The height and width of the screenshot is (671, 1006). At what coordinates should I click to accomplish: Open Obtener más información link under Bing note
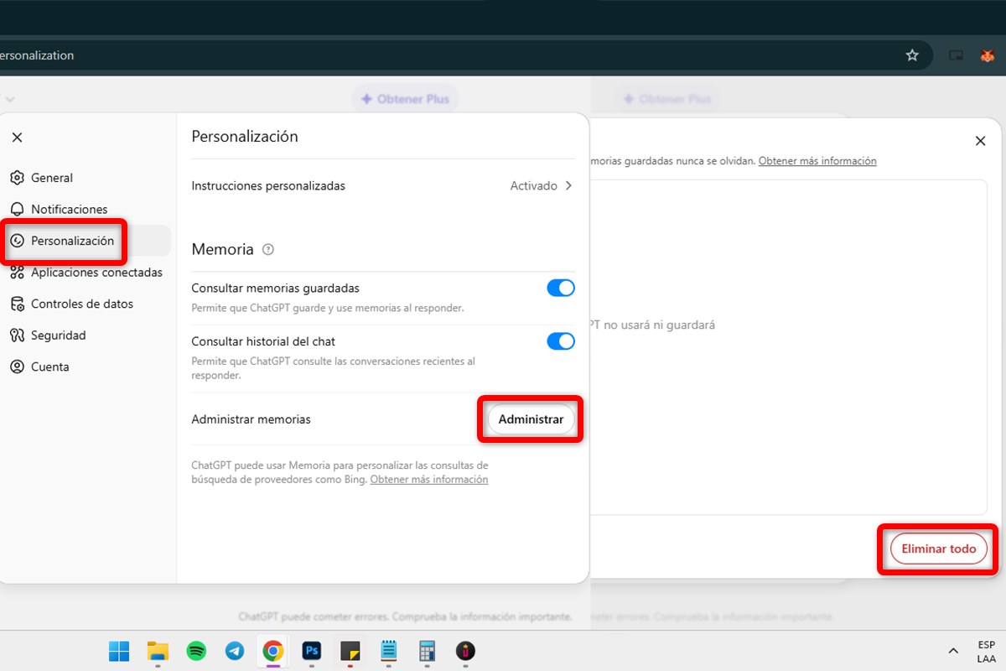click(x=429, y=480)
